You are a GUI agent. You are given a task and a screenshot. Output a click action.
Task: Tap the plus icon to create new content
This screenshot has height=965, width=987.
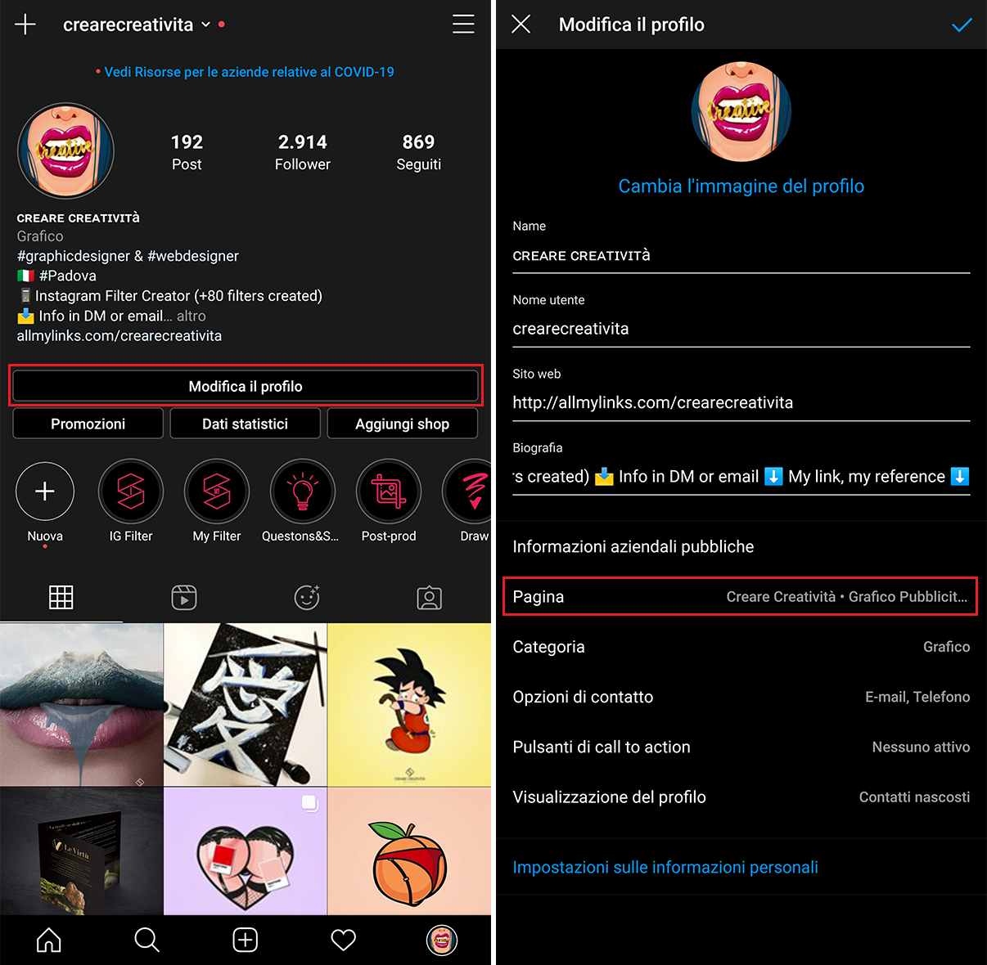[x=25, y=25]
